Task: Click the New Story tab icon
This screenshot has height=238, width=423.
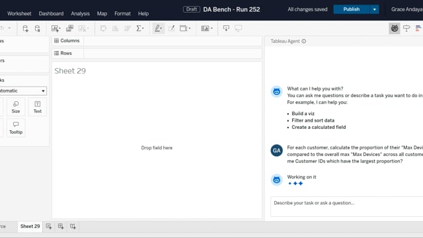Action: click(73, 226)
